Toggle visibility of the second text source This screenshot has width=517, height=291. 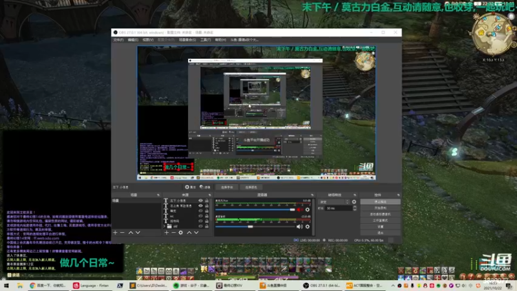point(200,206)
